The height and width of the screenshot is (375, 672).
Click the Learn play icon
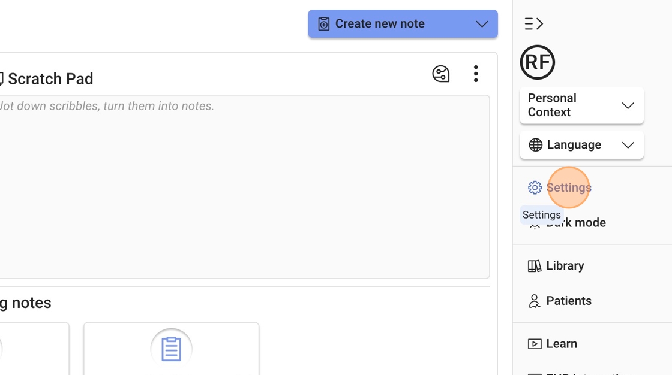534,344
